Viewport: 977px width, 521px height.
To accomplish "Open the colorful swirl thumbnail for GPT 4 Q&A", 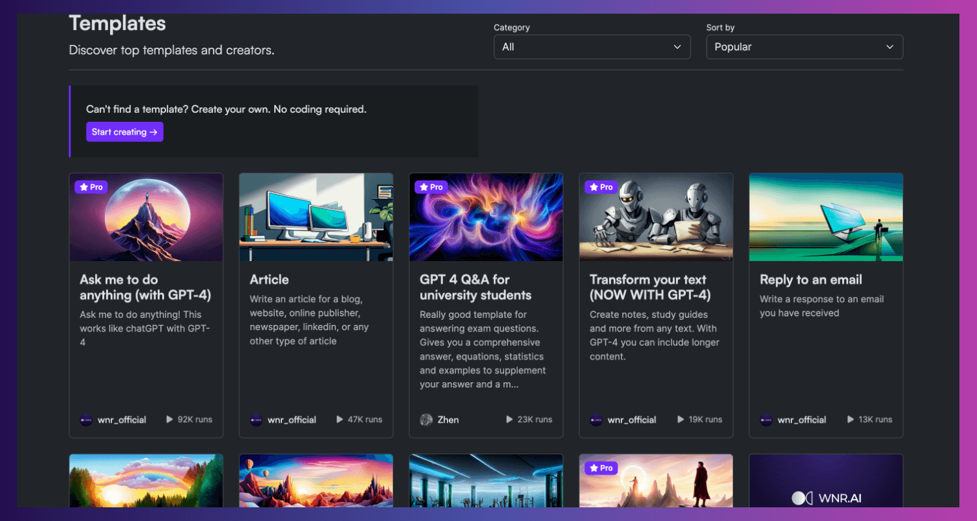I will click(x=486, y=217).
